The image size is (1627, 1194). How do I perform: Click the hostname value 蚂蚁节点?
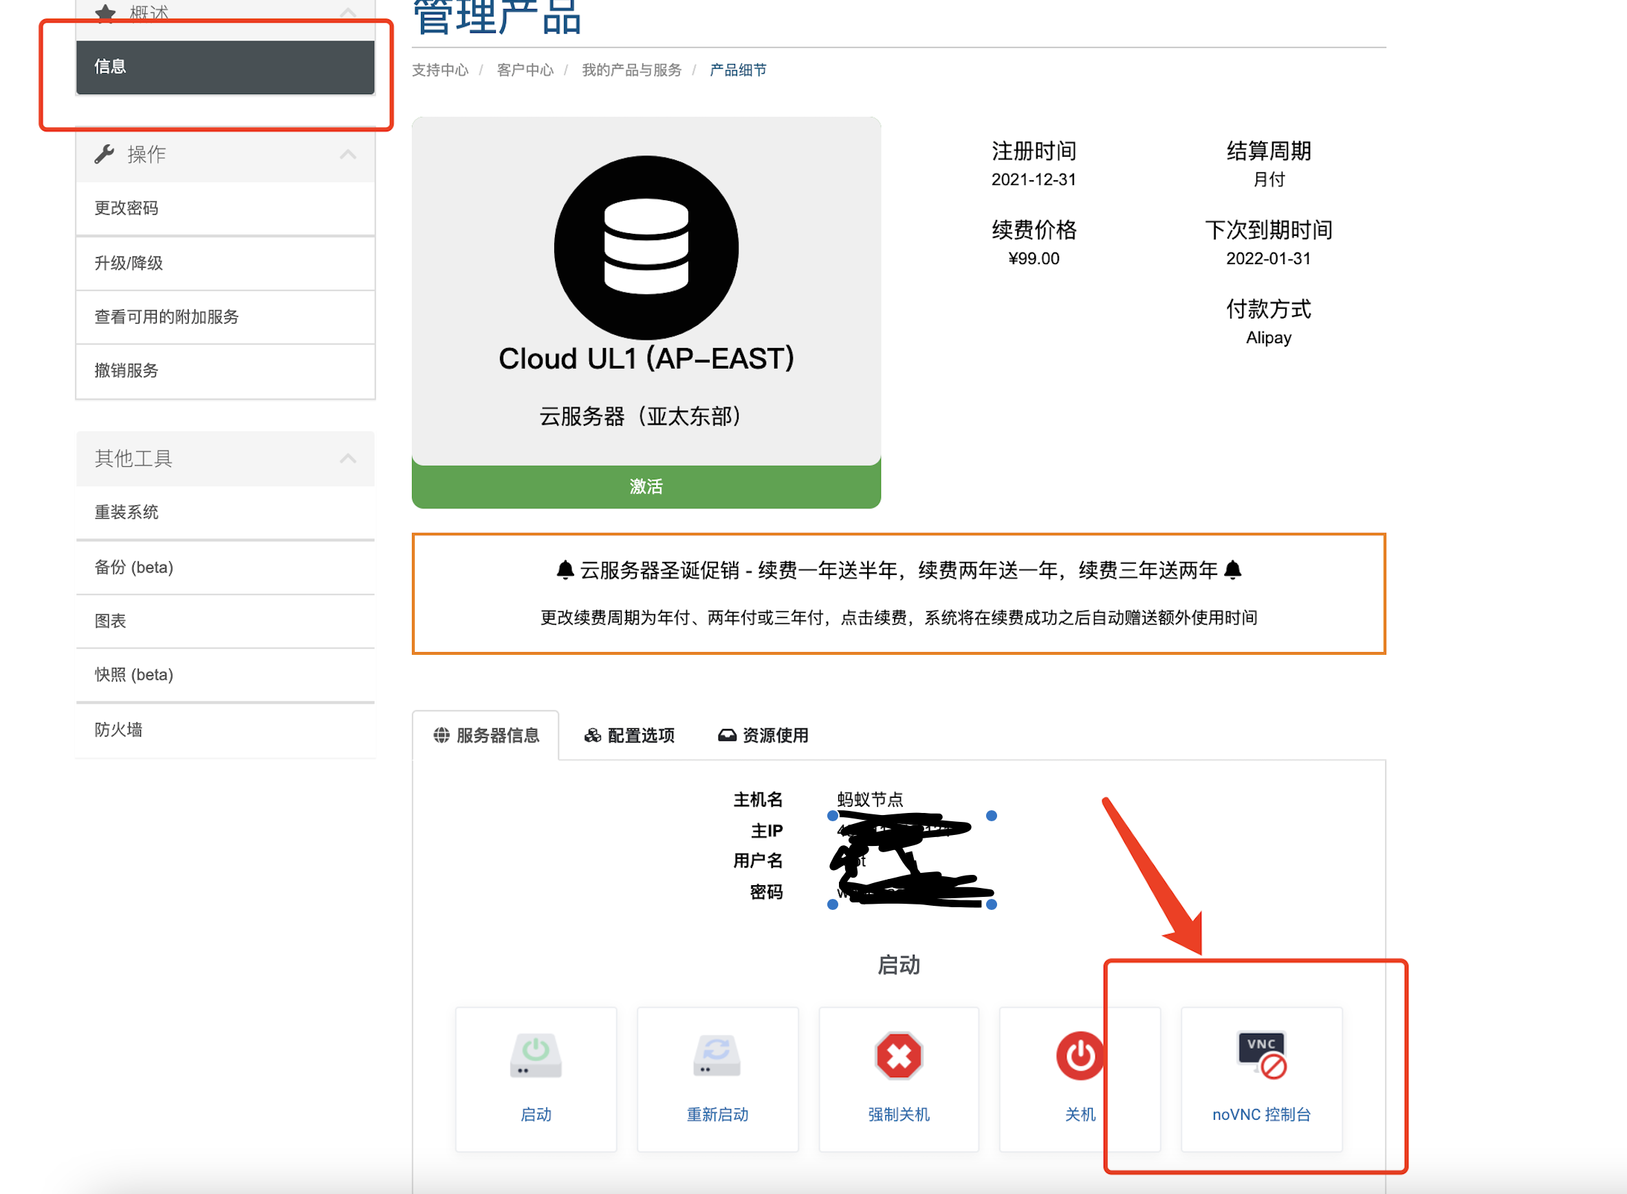point(869,799)
